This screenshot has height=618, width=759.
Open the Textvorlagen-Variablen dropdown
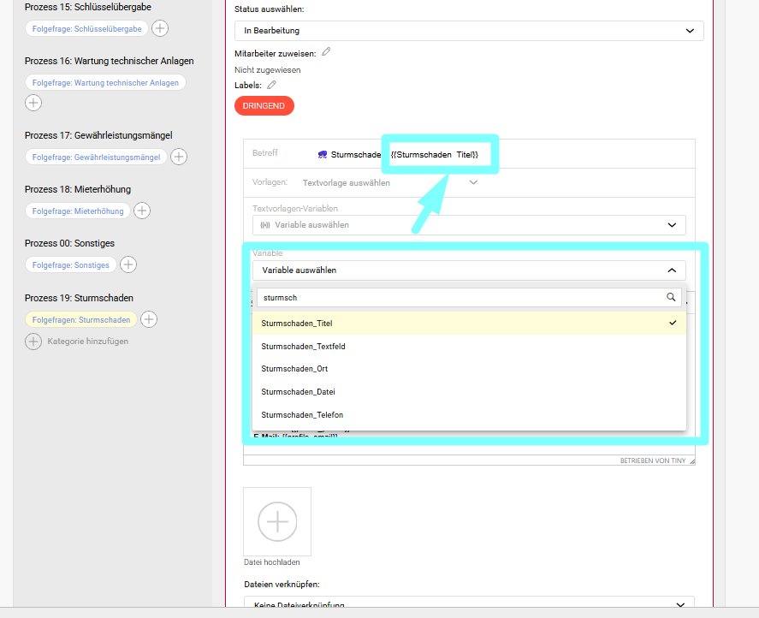coord(468,225)
